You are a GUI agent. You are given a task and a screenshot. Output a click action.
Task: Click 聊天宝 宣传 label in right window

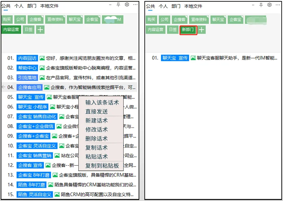(175, 58)
